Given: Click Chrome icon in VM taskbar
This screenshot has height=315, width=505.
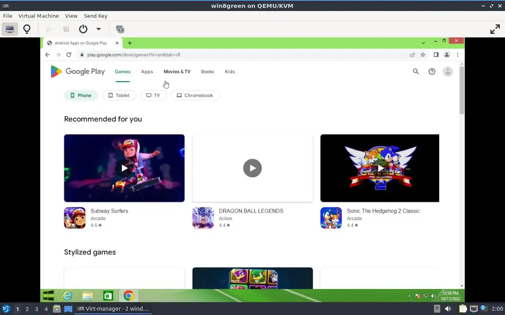Looking at the screenshot, I should click(x=129, y=295).
